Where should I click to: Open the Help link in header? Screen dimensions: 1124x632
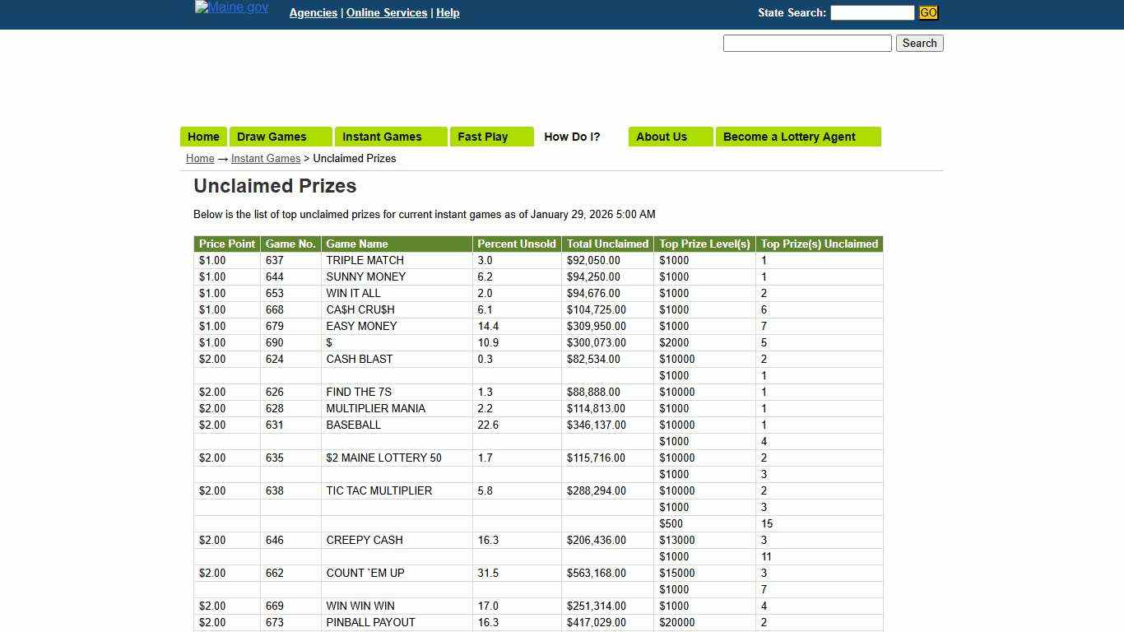click(448, 13)
